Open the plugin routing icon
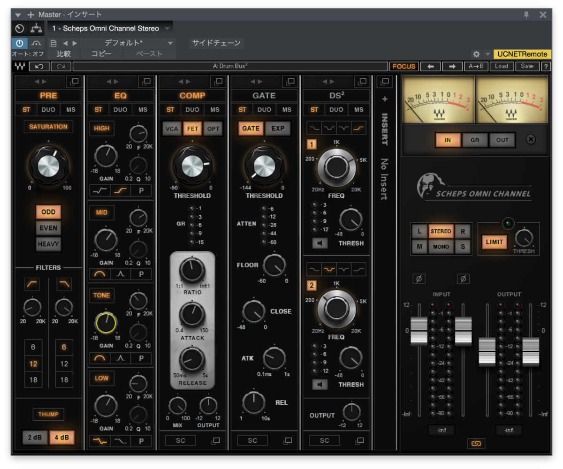The width and height of the screenshot is (563, 469). coord(36,28)
